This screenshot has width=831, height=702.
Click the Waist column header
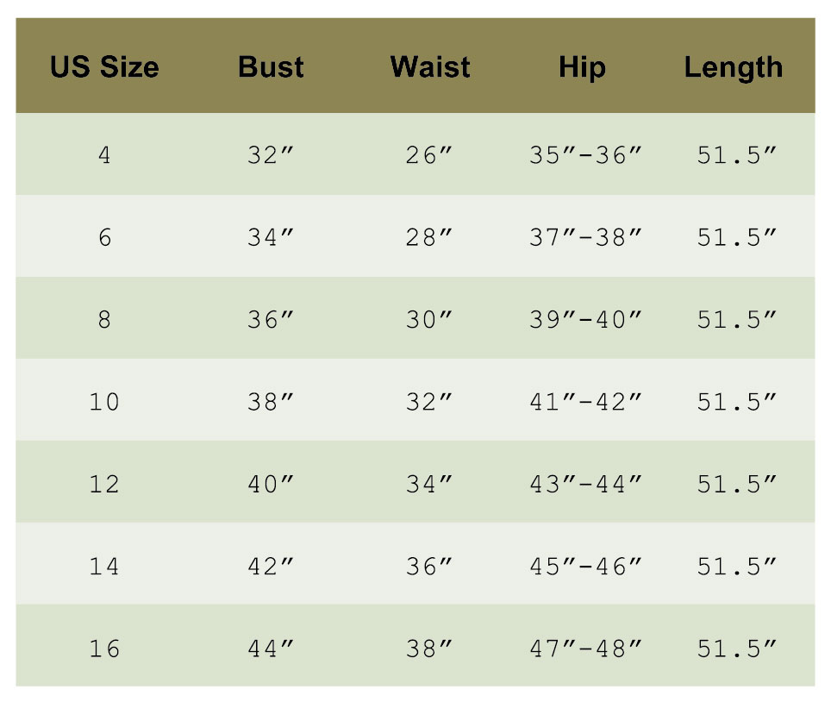coord(430,67)
